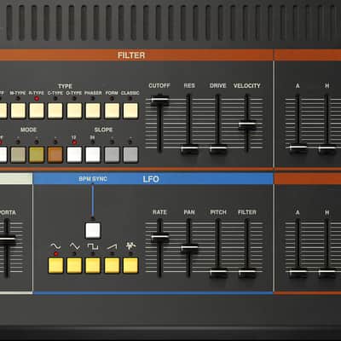The height and width of the screenshot is (341, 341).
Task: Click the FILTER section header
Action: [x=131, y=55]
